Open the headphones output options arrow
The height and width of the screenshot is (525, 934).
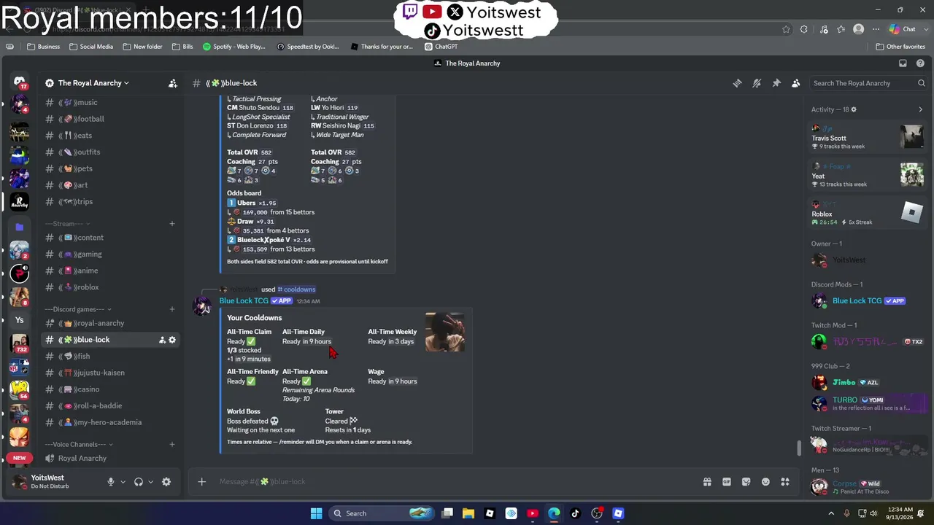(x=150, y=482)
